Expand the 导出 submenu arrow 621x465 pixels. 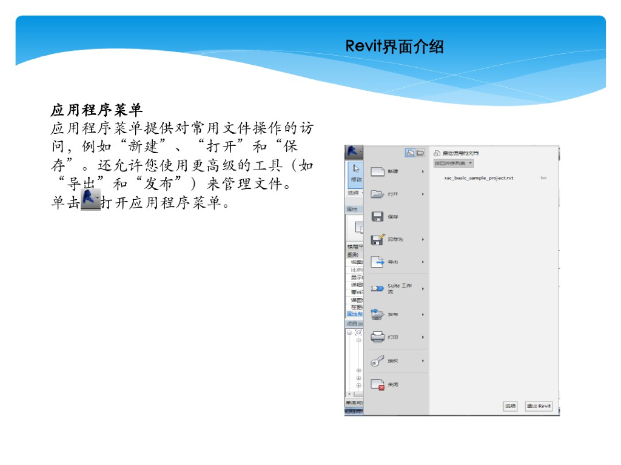[423, 262]
